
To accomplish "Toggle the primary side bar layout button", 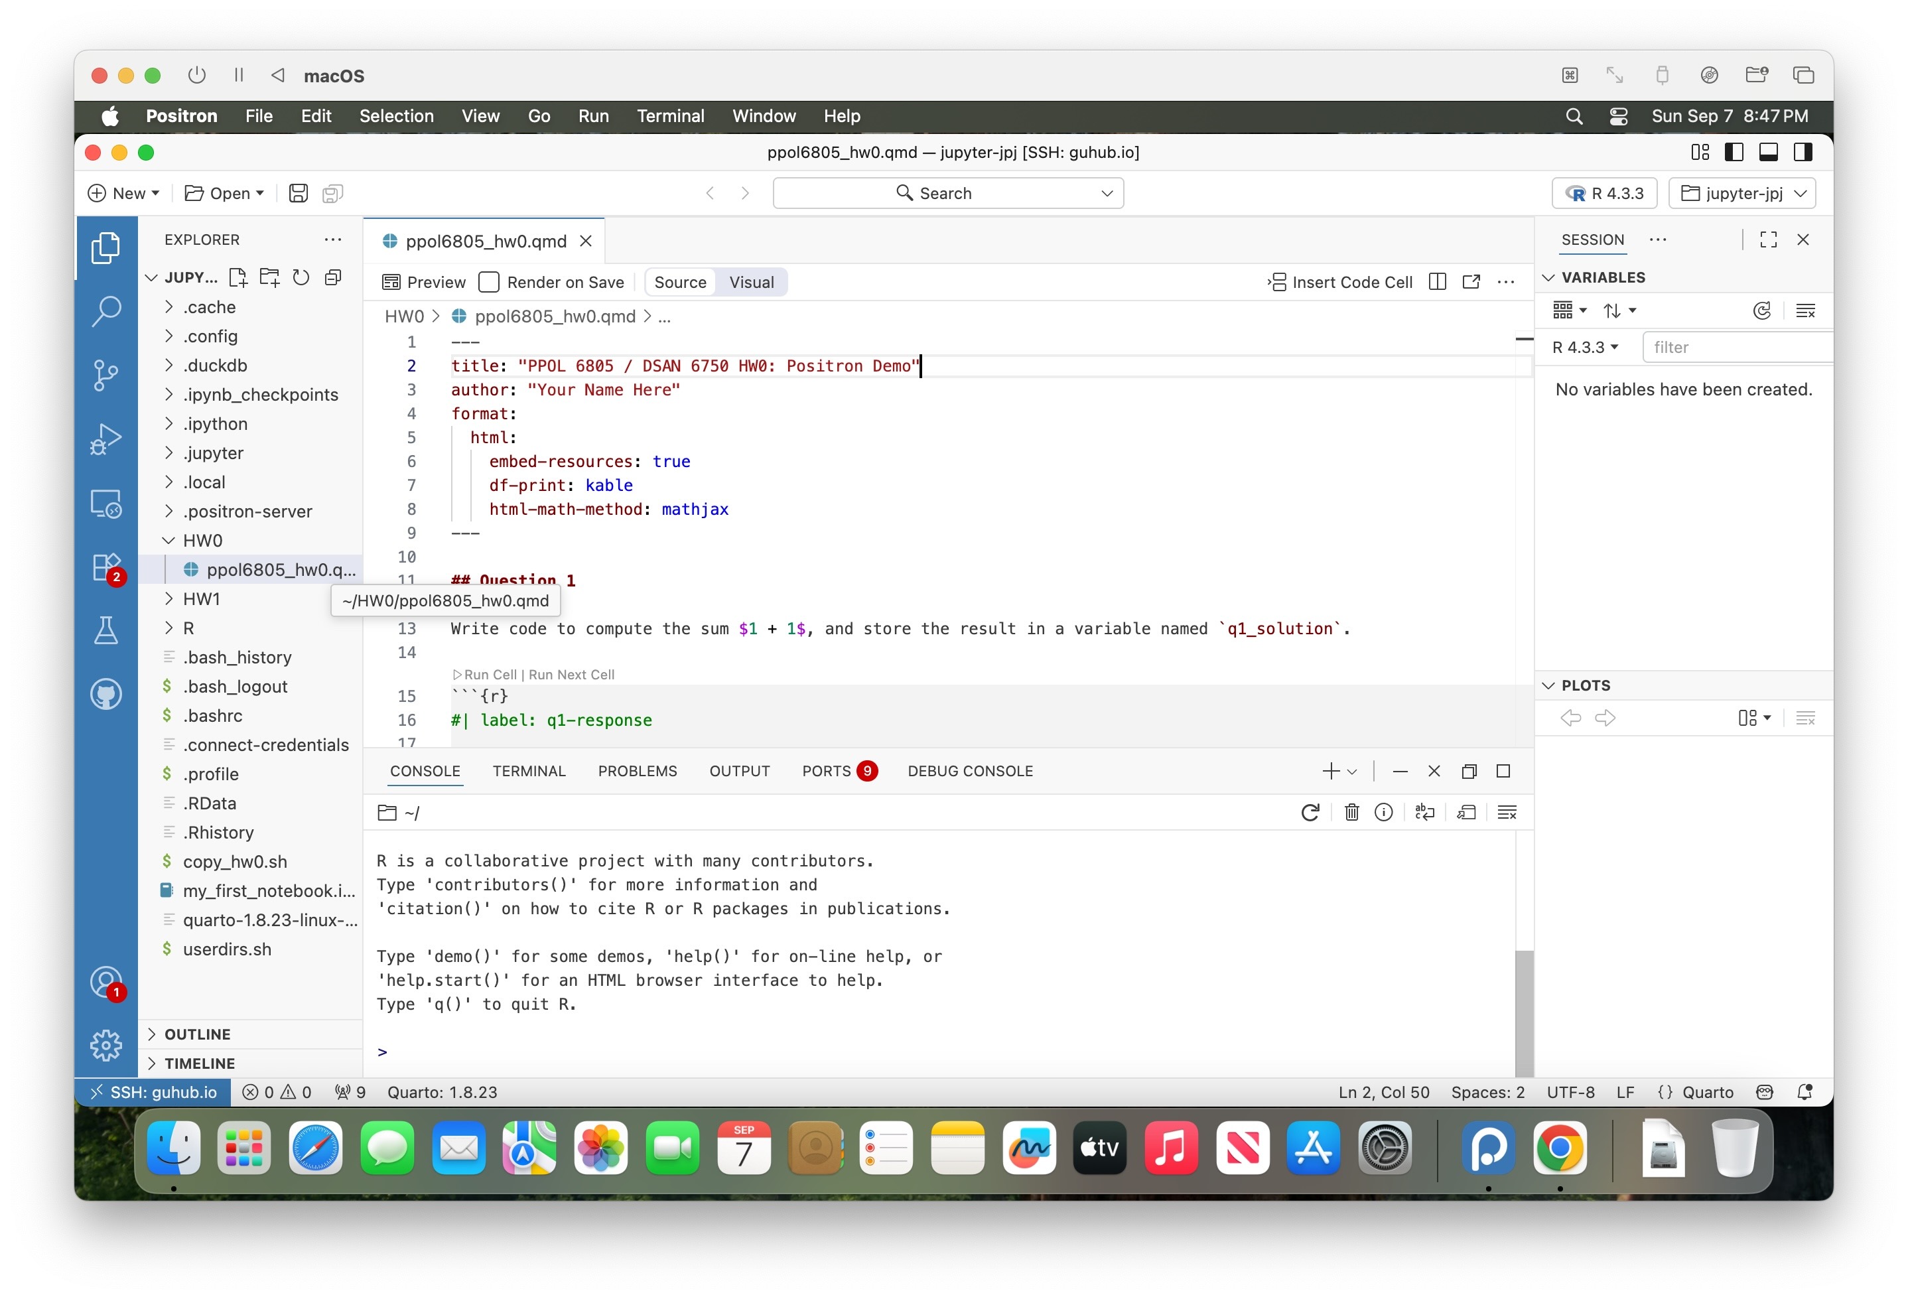I will 1734,152.
